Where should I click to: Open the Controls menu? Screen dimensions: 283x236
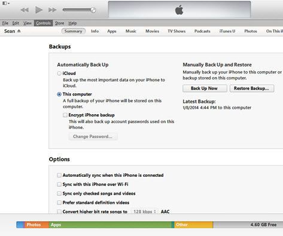tap(43, 23)
